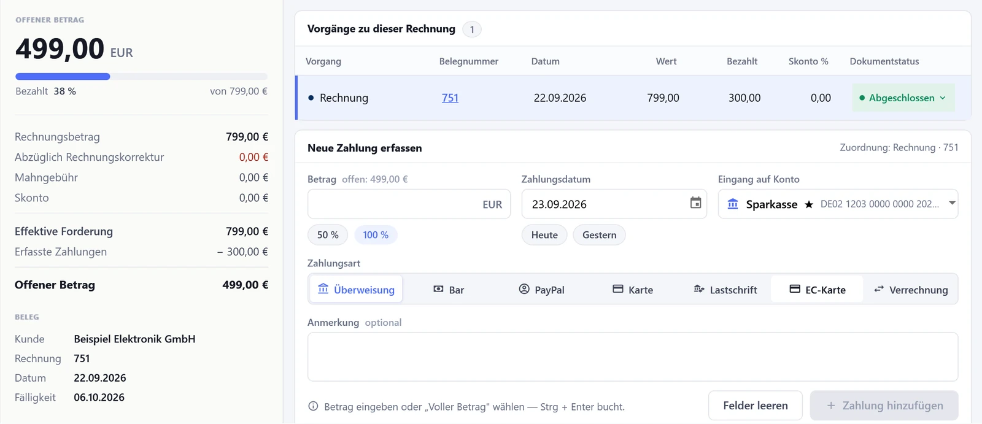Sort by Skonto % column header

tap(808, 61)
